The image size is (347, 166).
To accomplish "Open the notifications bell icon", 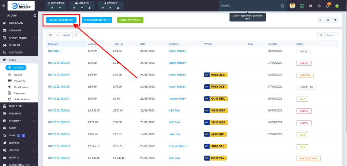I will [x=328, y=6].
